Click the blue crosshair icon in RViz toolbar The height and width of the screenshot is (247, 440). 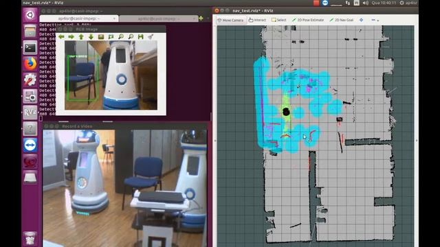click(x=361, y=20)
